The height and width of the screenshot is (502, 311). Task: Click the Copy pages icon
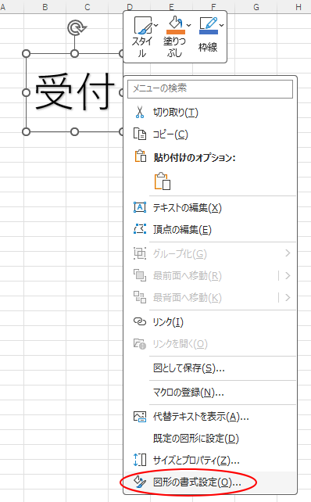(140, 134)
